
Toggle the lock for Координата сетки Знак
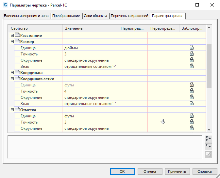pos(192,103)
